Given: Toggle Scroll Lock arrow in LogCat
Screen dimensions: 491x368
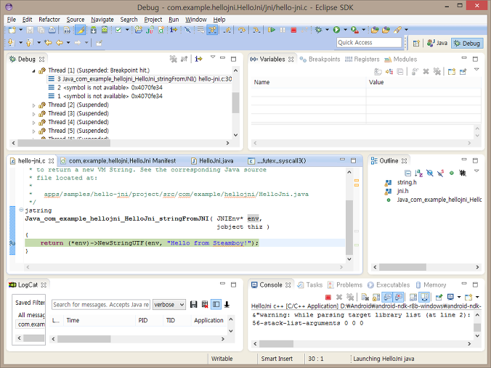Looking at the screenshot, I should (227, 304).
